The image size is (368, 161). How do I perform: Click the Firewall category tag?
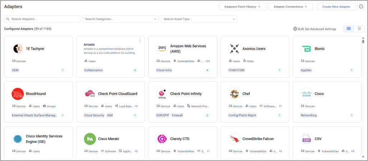(177, 115)
